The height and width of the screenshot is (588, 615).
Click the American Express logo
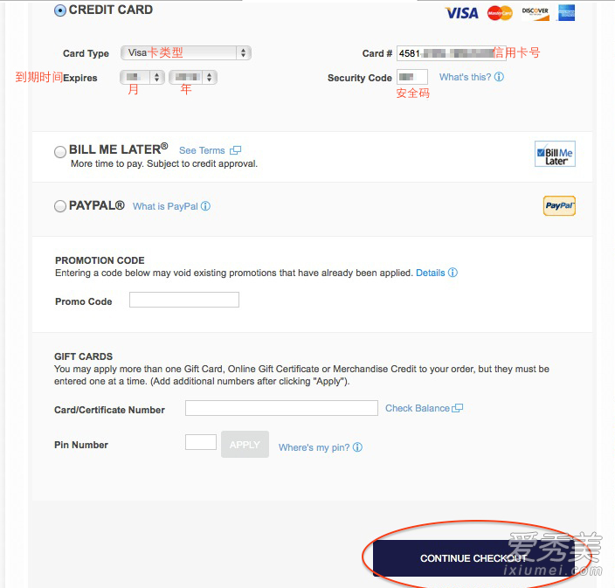566,13
